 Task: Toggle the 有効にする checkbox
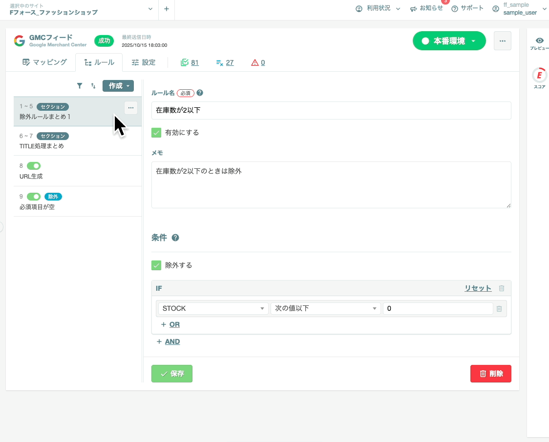156,133
